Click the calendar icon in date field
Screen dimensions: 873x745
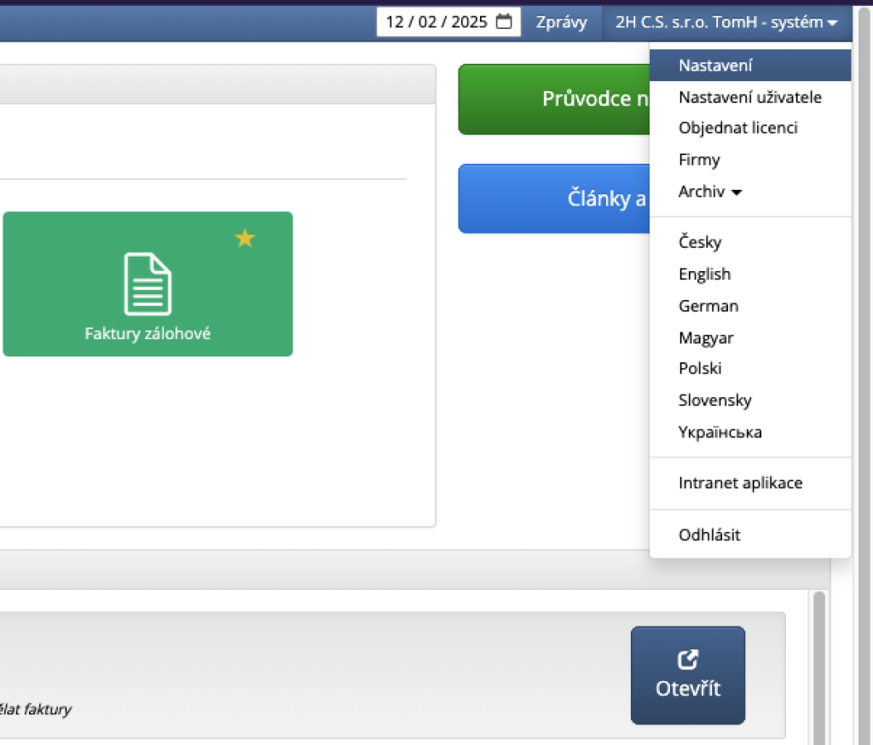(504, 22)
